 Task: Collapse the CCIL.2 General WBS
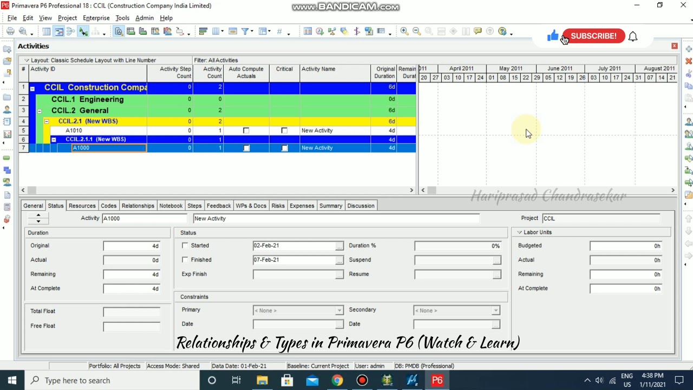click(x=39, y=110)
